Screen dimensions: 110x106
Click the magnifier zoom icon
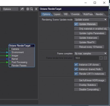point(31,9)
